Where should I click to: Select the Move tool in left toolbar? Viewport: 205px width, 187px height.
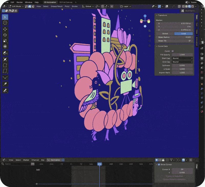[5, 29]
